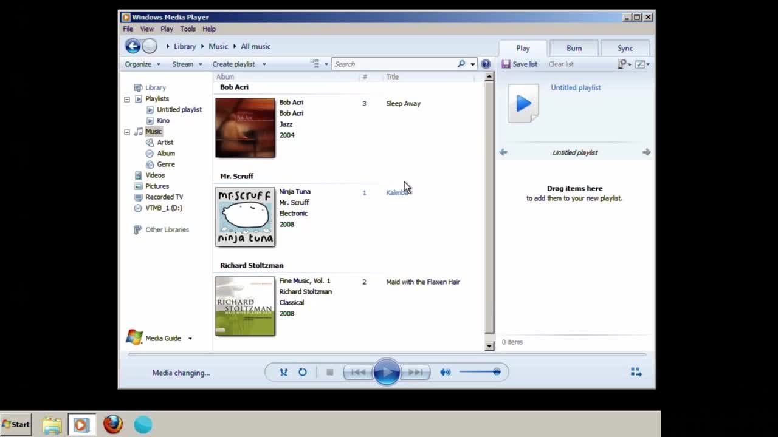Open Firefox from the taskbar
The width and height of the screenshot is (778, 437).
click(x=112, y=424)
